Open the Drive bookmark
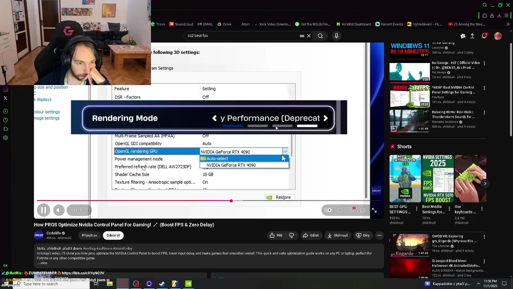Viewport: 513px width, 289px height. click(x=224, y=24)
